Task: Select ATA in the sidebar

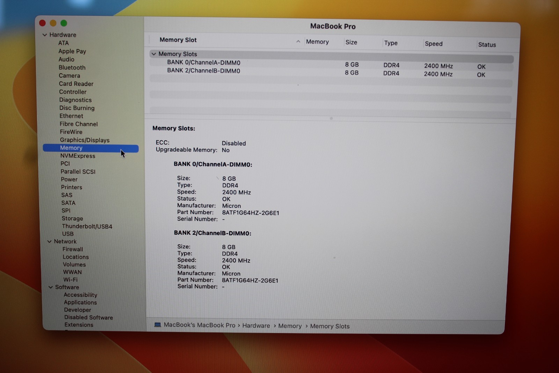Action: point(64,43)
